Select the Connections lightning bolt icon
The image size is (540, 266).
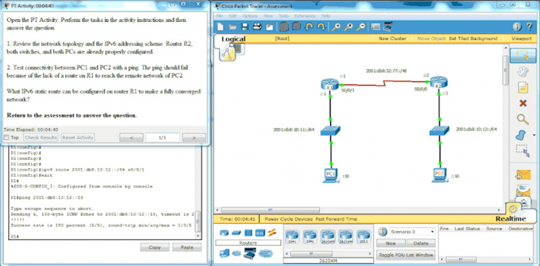[272, 233]
